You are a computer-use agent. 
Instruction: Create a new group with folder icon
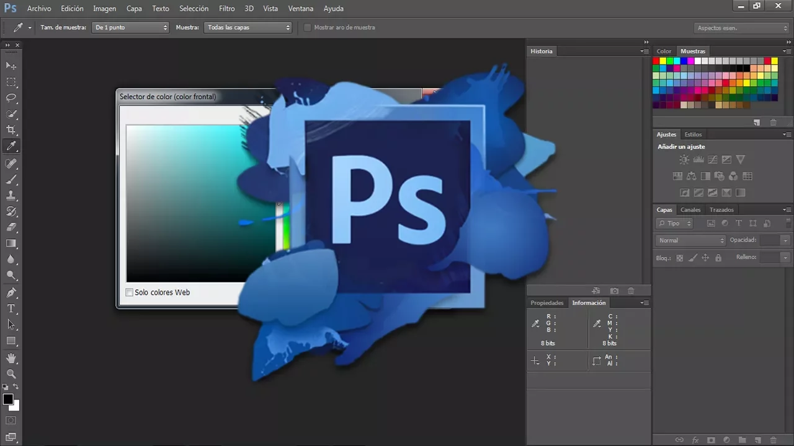tap(742, 440)
